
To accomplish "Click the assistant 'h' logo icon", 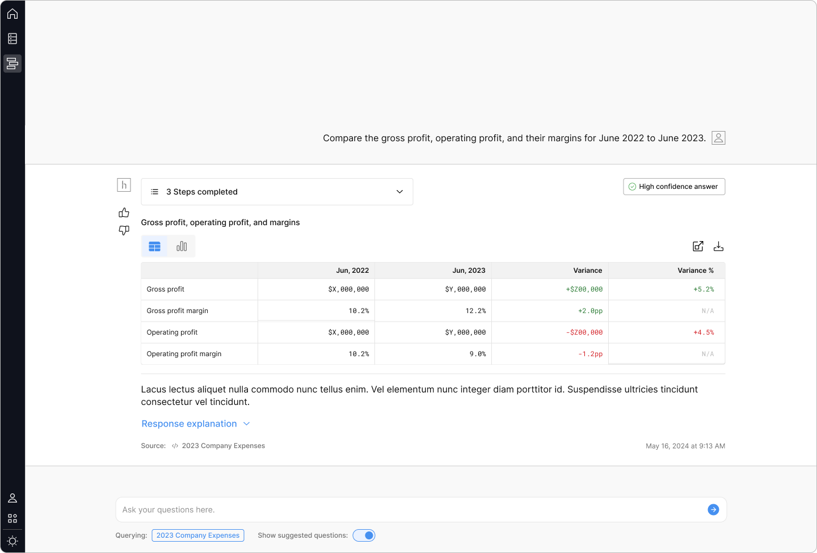I will (x=124, y=185).
